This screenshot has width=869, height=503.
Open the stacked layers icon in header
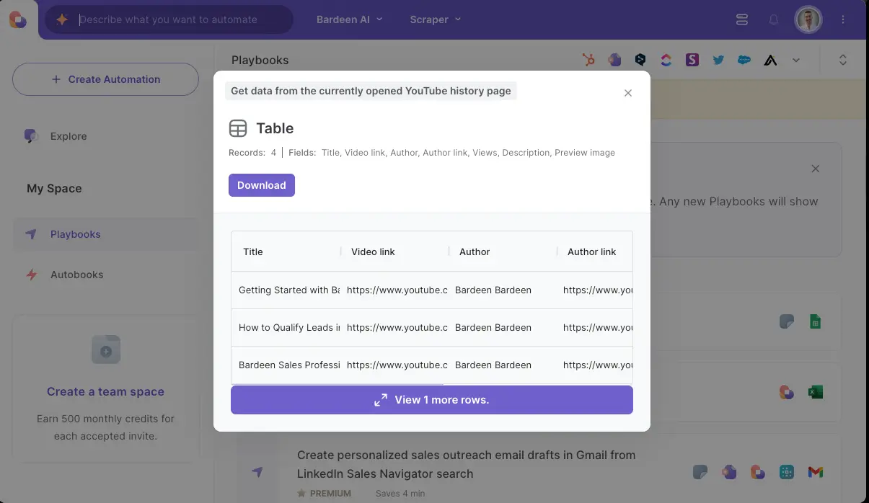pyautogui.click(x=742, y=19)
